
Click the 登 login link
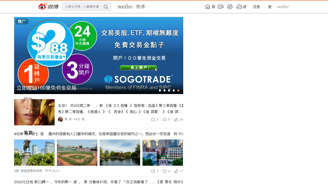(270, 7)
